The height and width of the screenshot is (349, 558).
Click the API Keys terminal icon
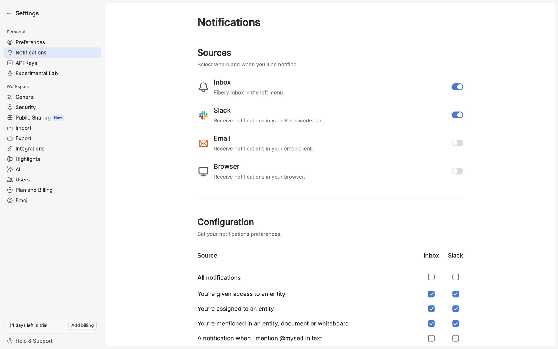tap(10, 63)
